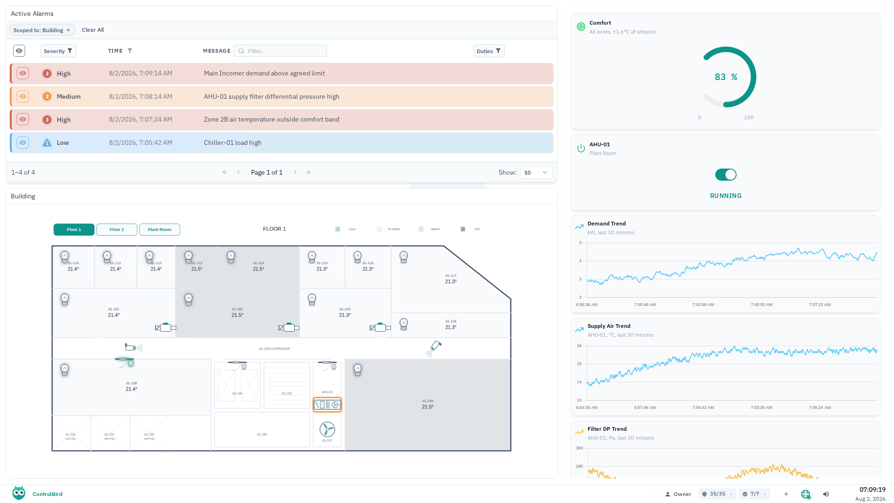Toggle eye icon on Chiller-01 alarm row
The image size is (894, 503).
(23, 143)
